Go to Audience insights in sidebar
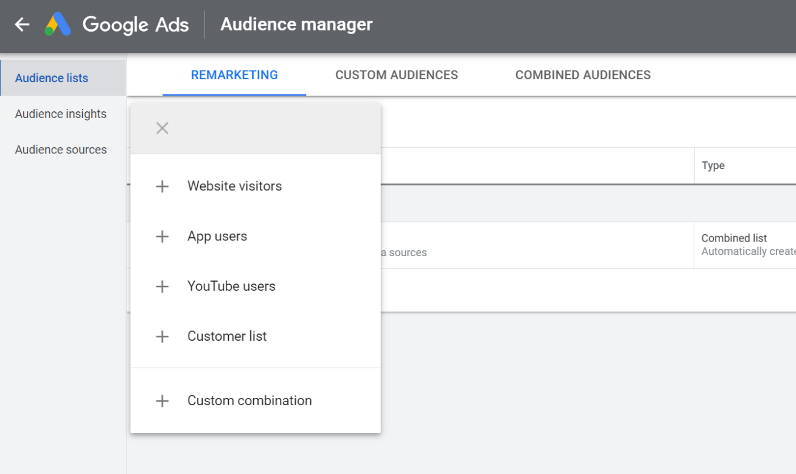This screenshot has width=796, height=474. 63,114
